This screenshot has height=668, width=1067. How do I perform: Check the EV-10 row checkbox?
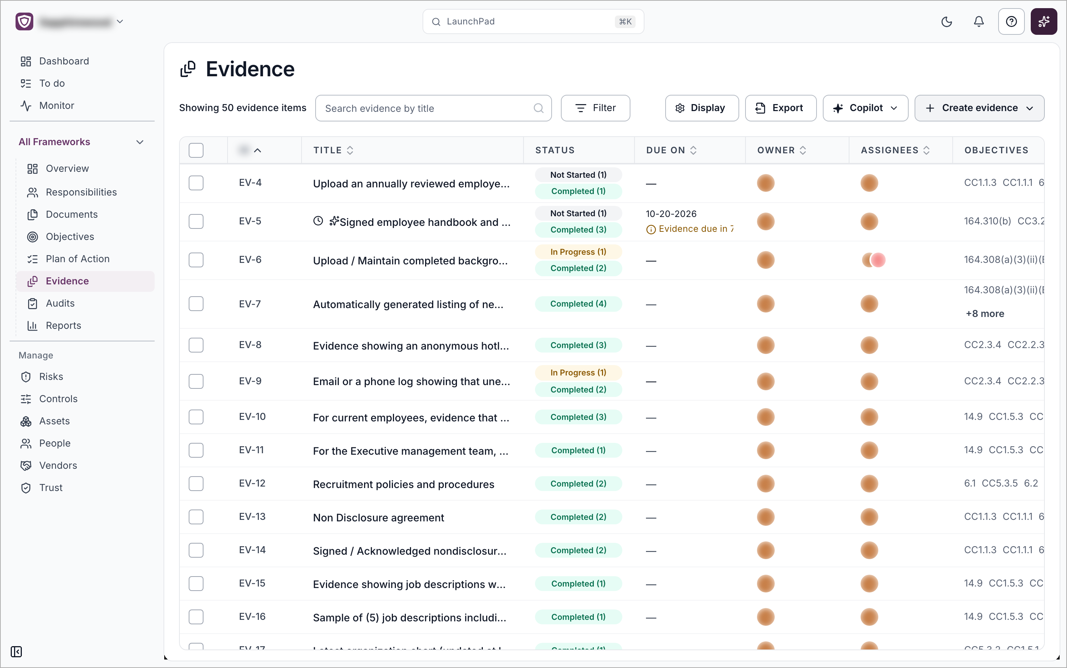[x=196, y=417]
